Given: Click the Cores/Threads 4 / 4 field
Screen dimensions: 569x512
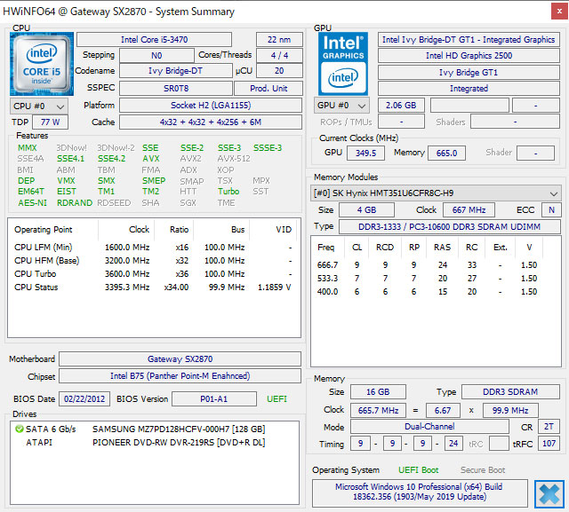Looking at the screenshot, I should [279, 55].
